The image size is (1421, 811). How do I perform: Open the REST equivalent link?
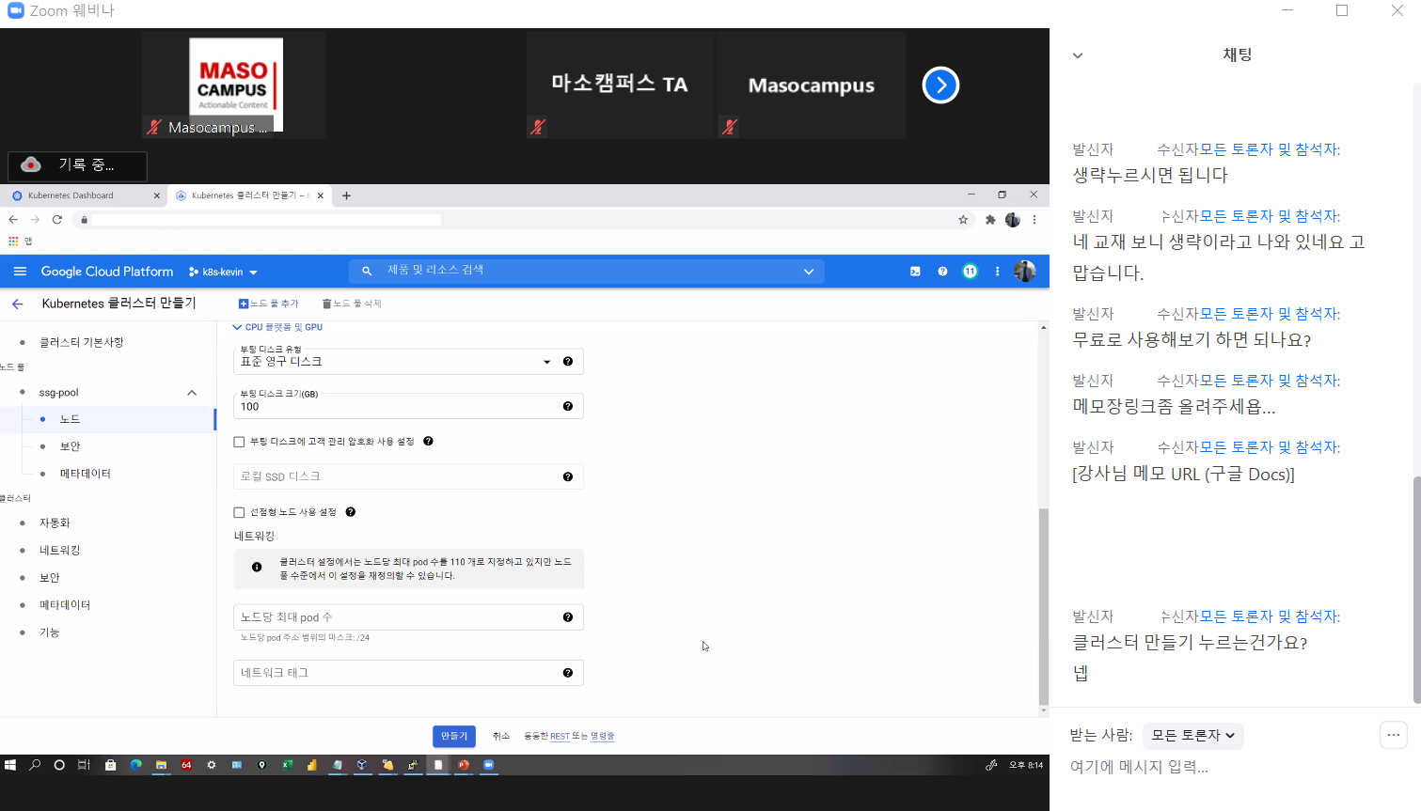[560, 737]
